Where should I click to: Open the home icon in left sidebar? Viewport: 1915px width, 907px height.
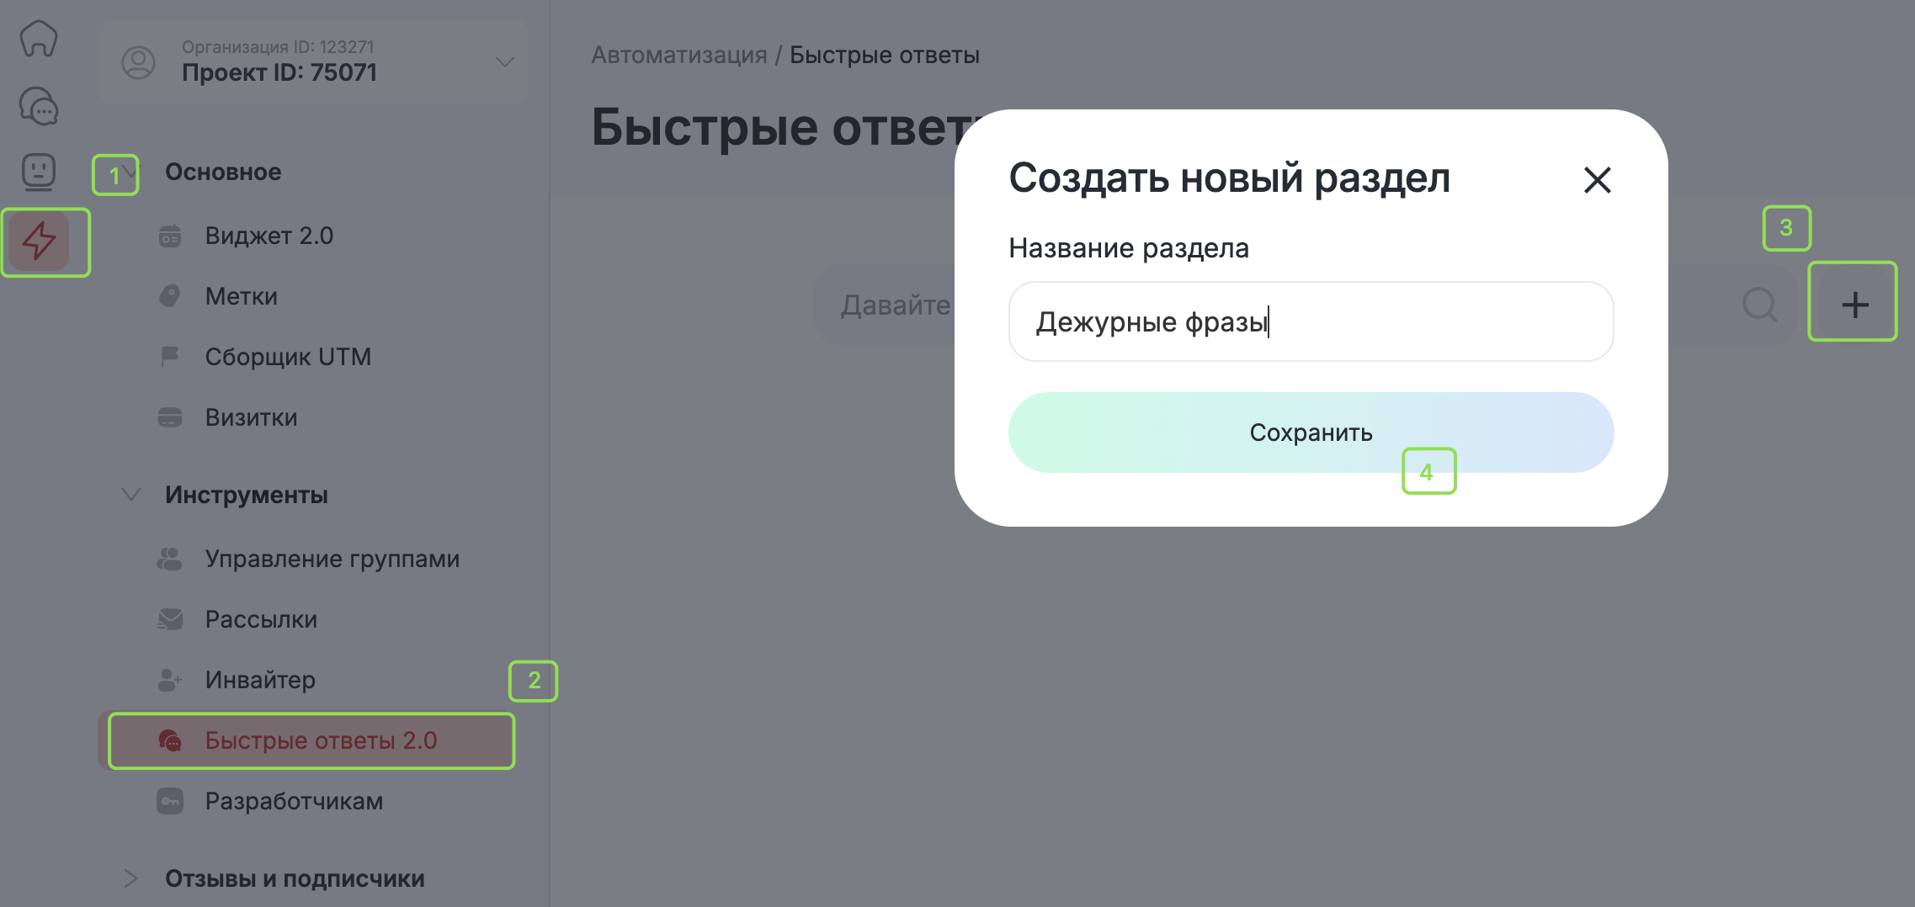[39, 39]
